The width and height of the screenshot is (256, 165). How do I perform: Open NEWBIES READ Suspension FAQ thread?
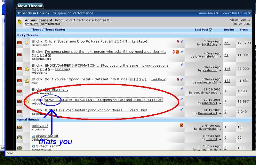(x=104, y=100)
